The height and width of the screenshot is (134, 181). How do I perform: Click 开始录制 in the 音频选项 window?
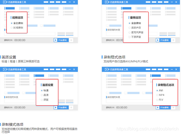tap(163, 40)
